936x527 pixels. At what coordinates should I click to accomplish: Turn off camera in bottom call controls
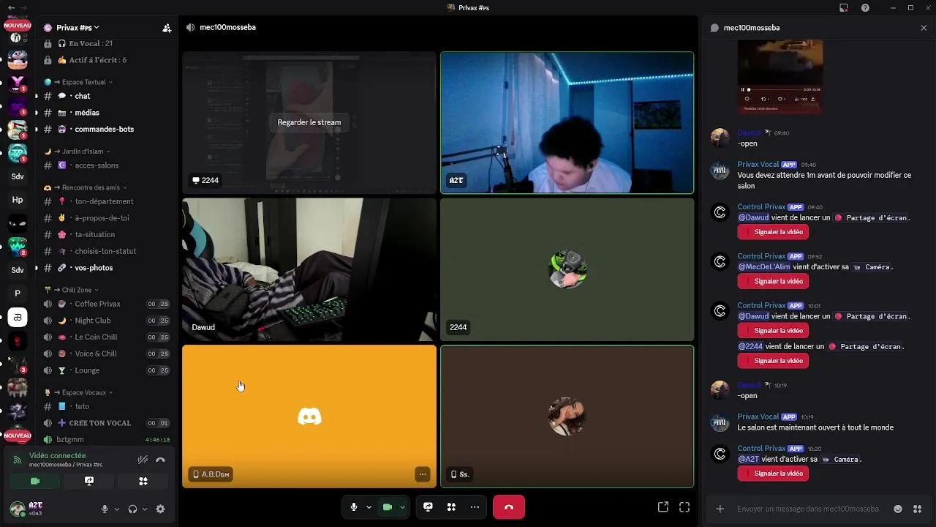point(388,507)
